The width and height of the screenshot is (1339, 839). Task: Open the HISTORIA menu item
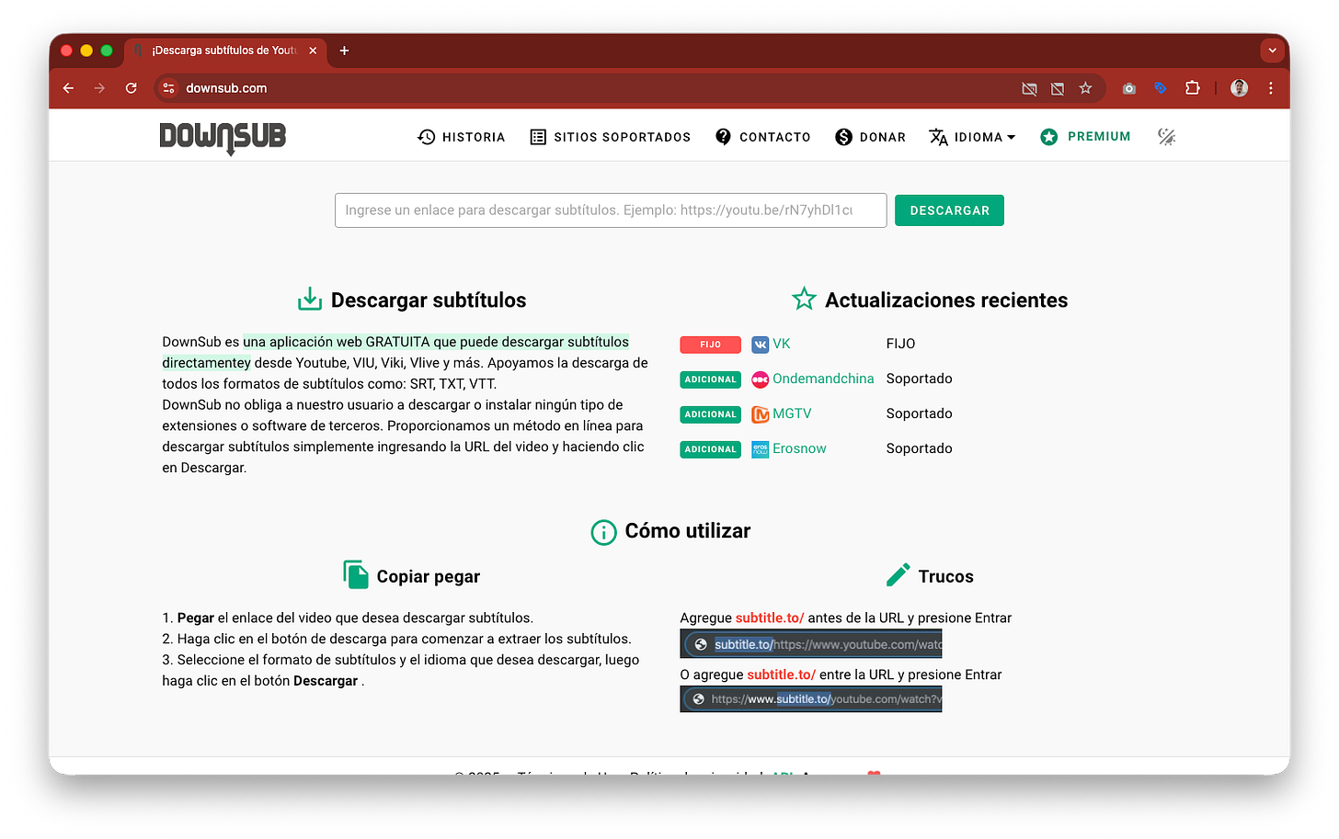(461, 137)
